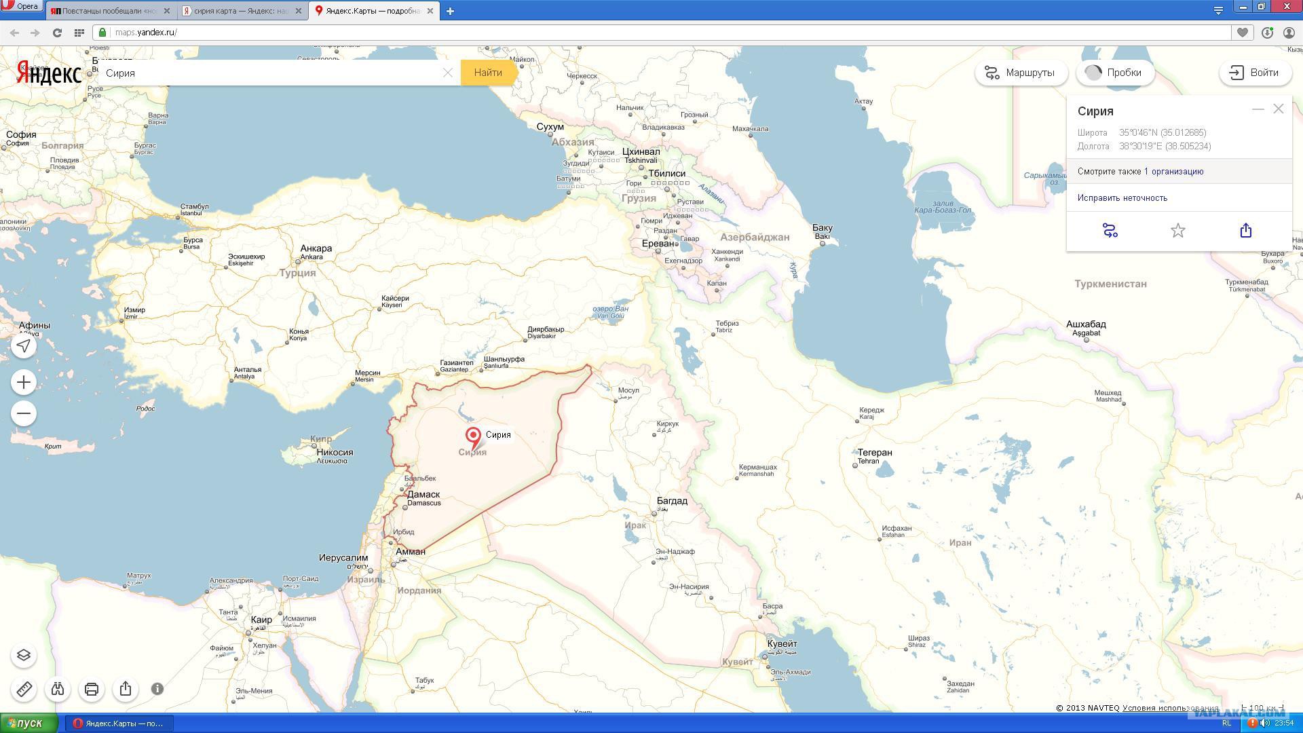Click the Багдад city label
The image size is (1303, 733).
point(672,501)
